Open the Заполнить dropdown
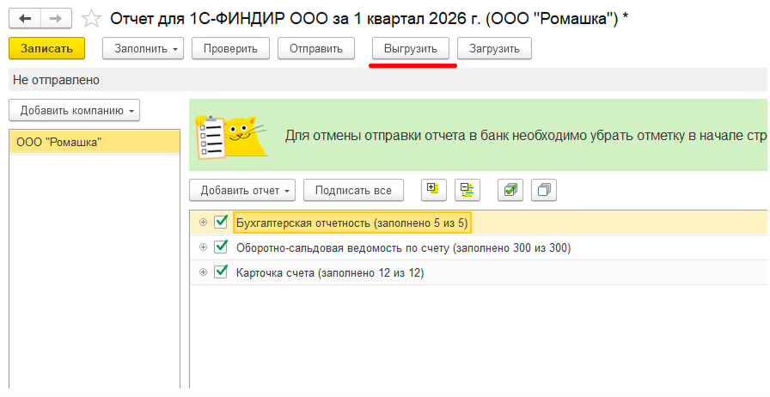Viewport: 770px width, 397px height. 143,49
